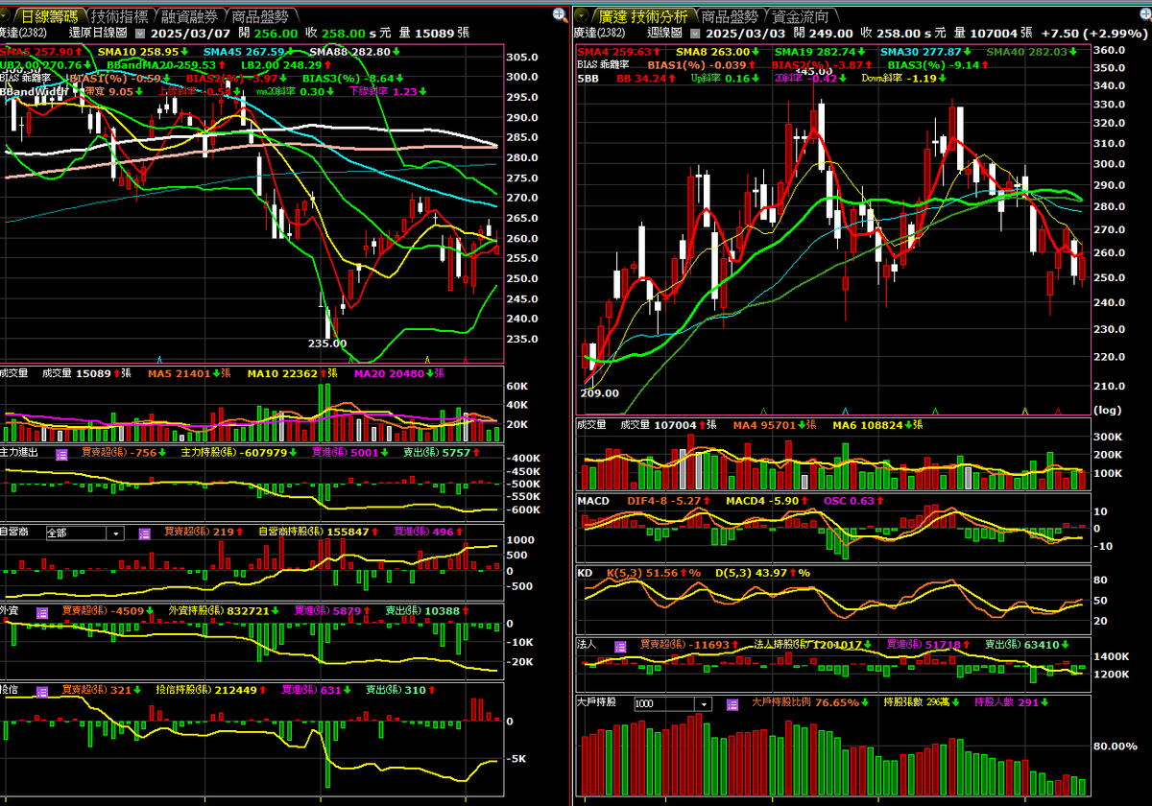Open the 投信 indicator list icon
Screen dimensions: 1152x806
[42, 690]
